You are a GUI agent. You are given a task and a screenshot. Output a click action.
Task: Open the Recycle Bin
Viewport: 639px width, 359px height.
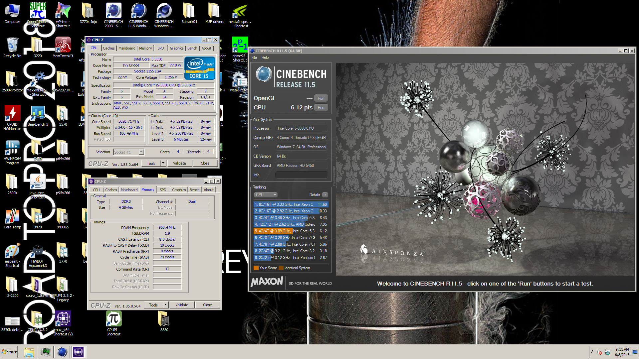tap(12, 48)
